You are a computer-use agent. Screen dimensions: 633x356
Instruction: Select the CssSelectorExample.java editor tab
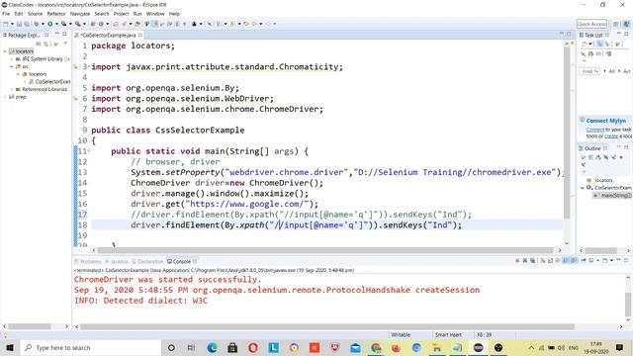pyautogui.click(x=109, y=36)
